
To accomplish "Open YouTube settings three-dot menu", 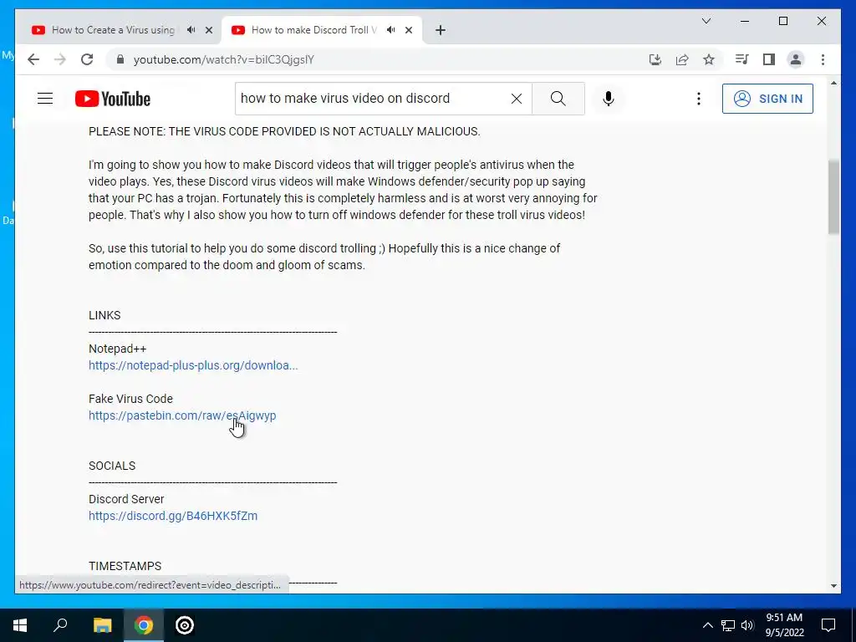I will [698, 99].
